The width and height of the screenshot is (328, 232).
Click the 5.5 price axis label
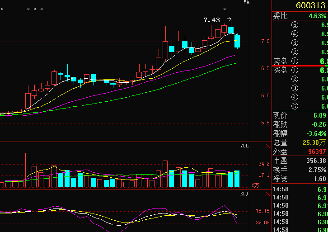point(265,123)
